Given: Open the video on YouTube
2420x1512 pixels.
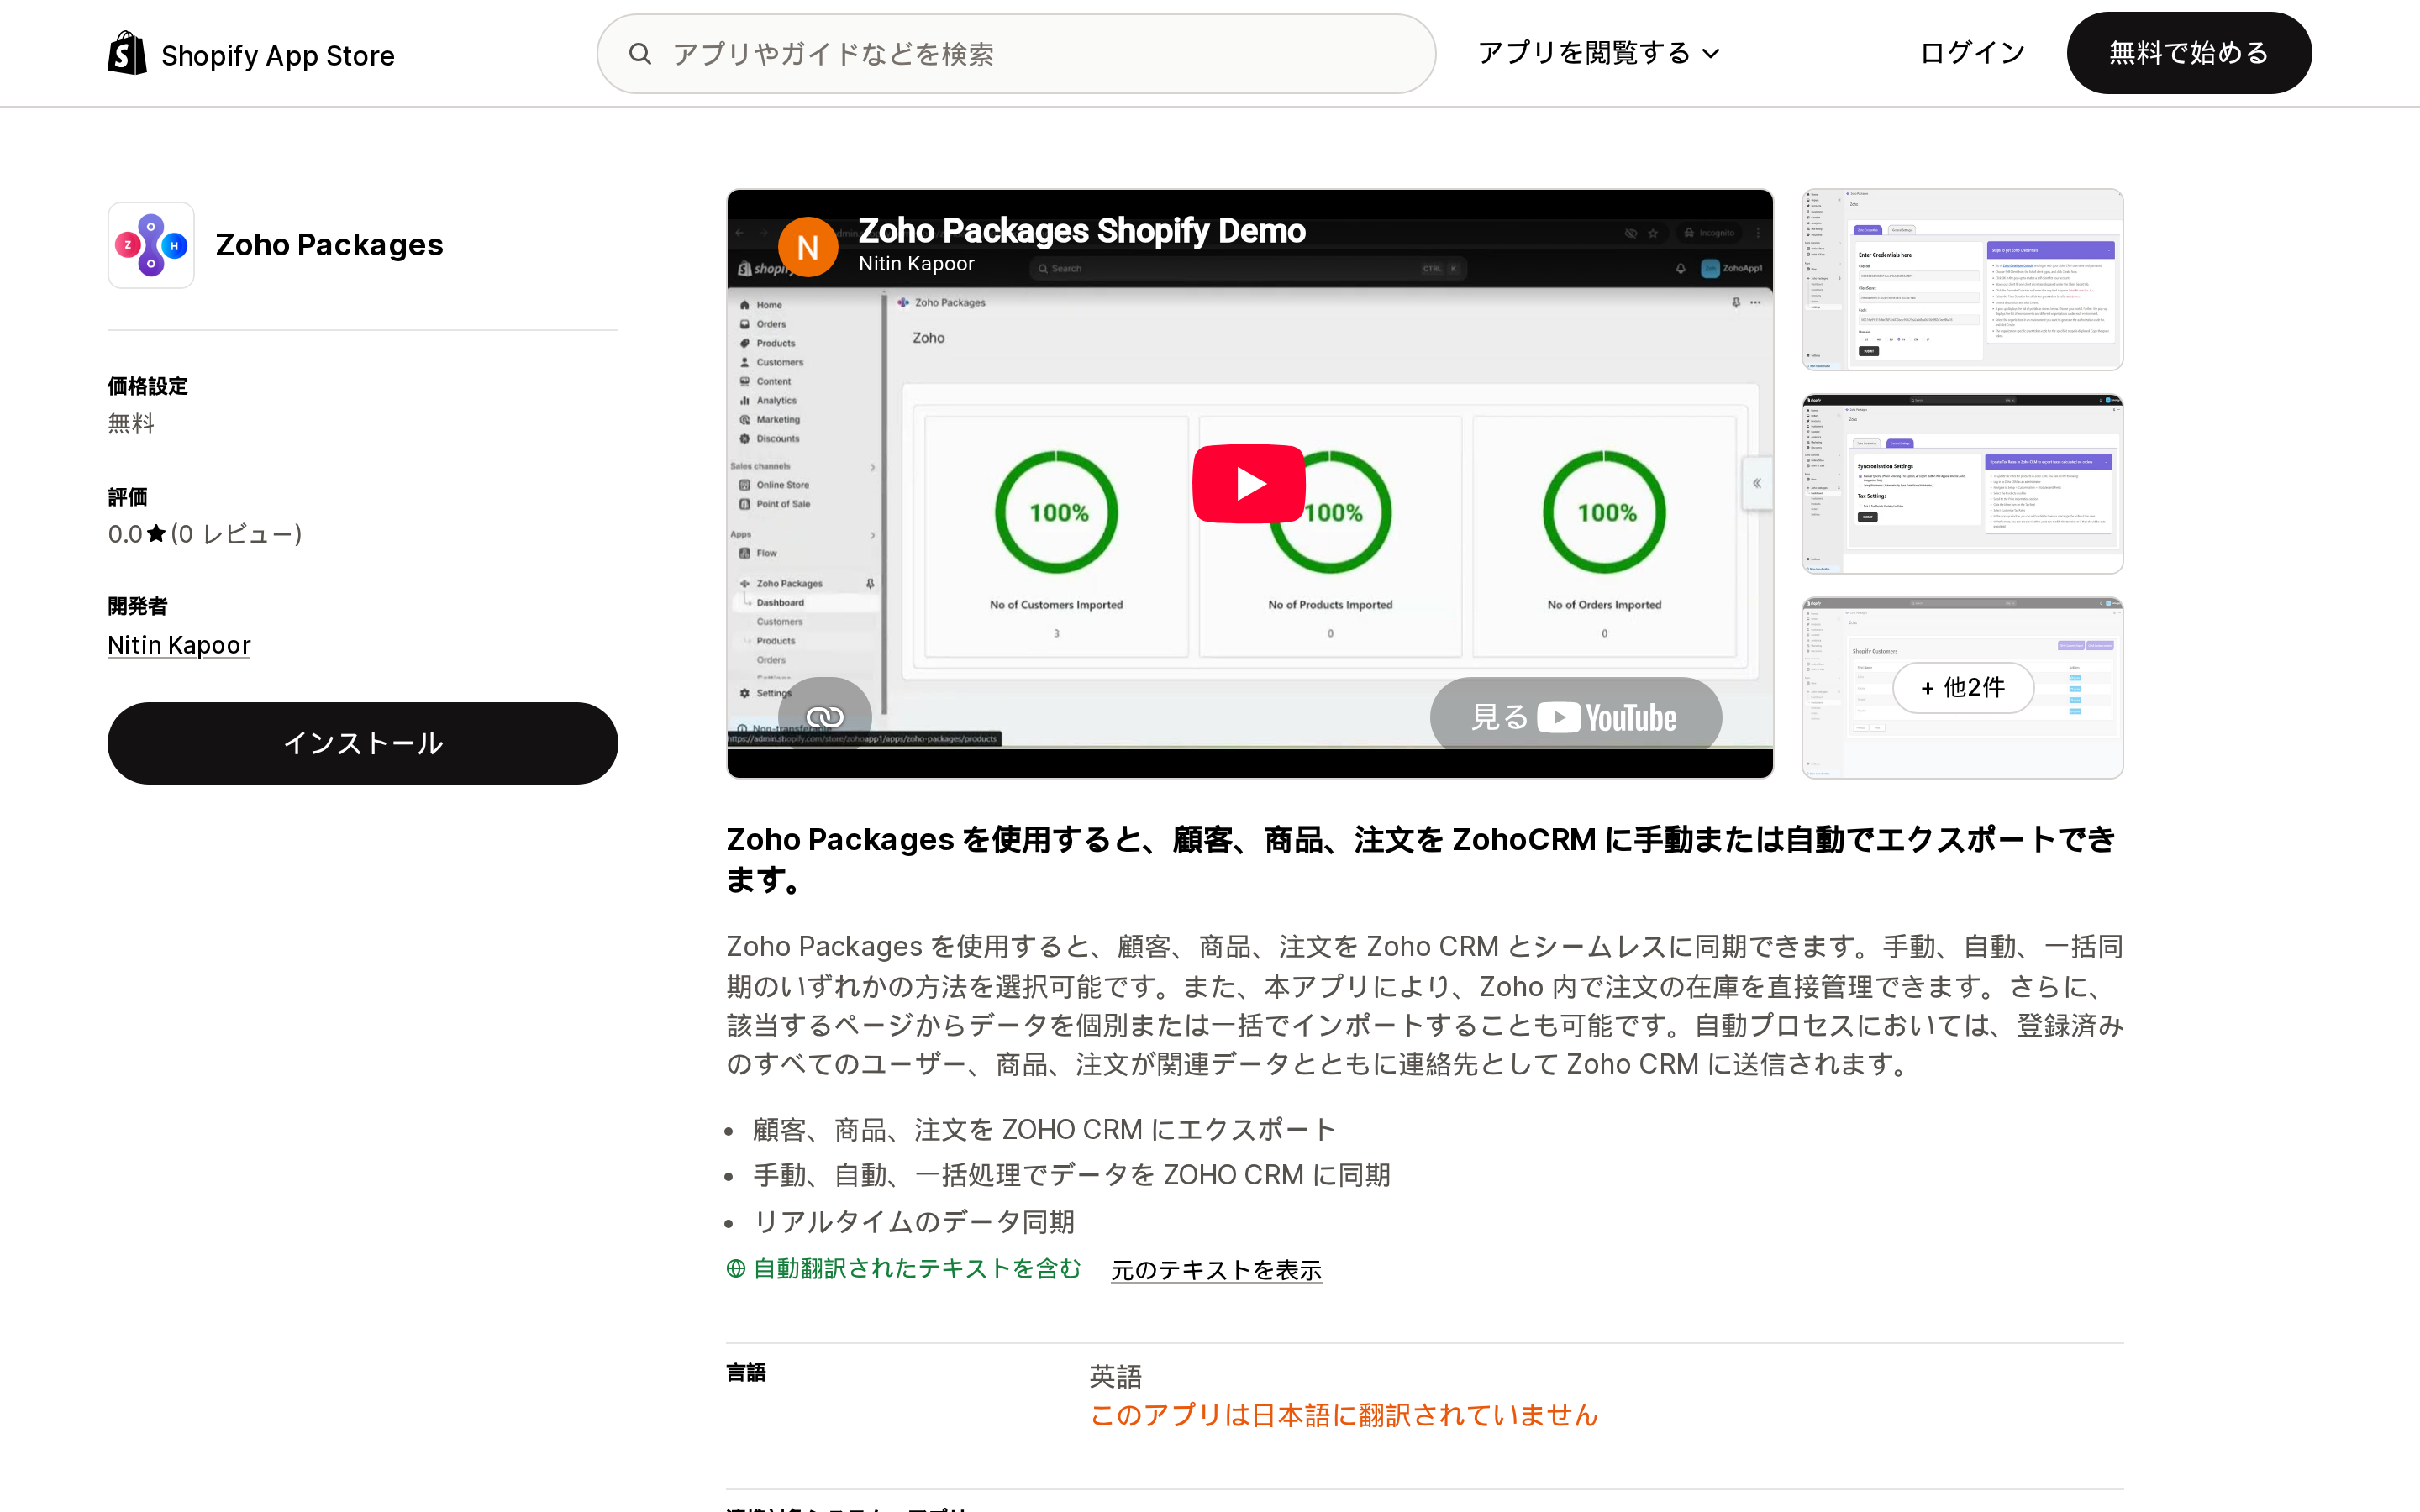Looking at the screenshot, I should 1575,717.
